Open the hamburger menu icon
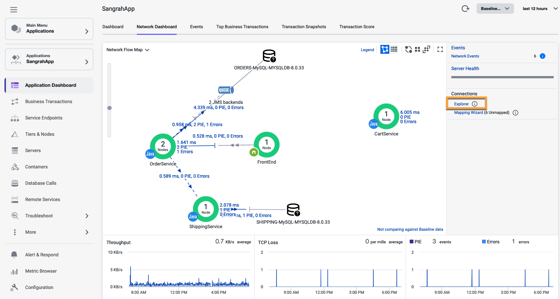The width and height of the screenshot is (560, 299). tap(14, 10)
